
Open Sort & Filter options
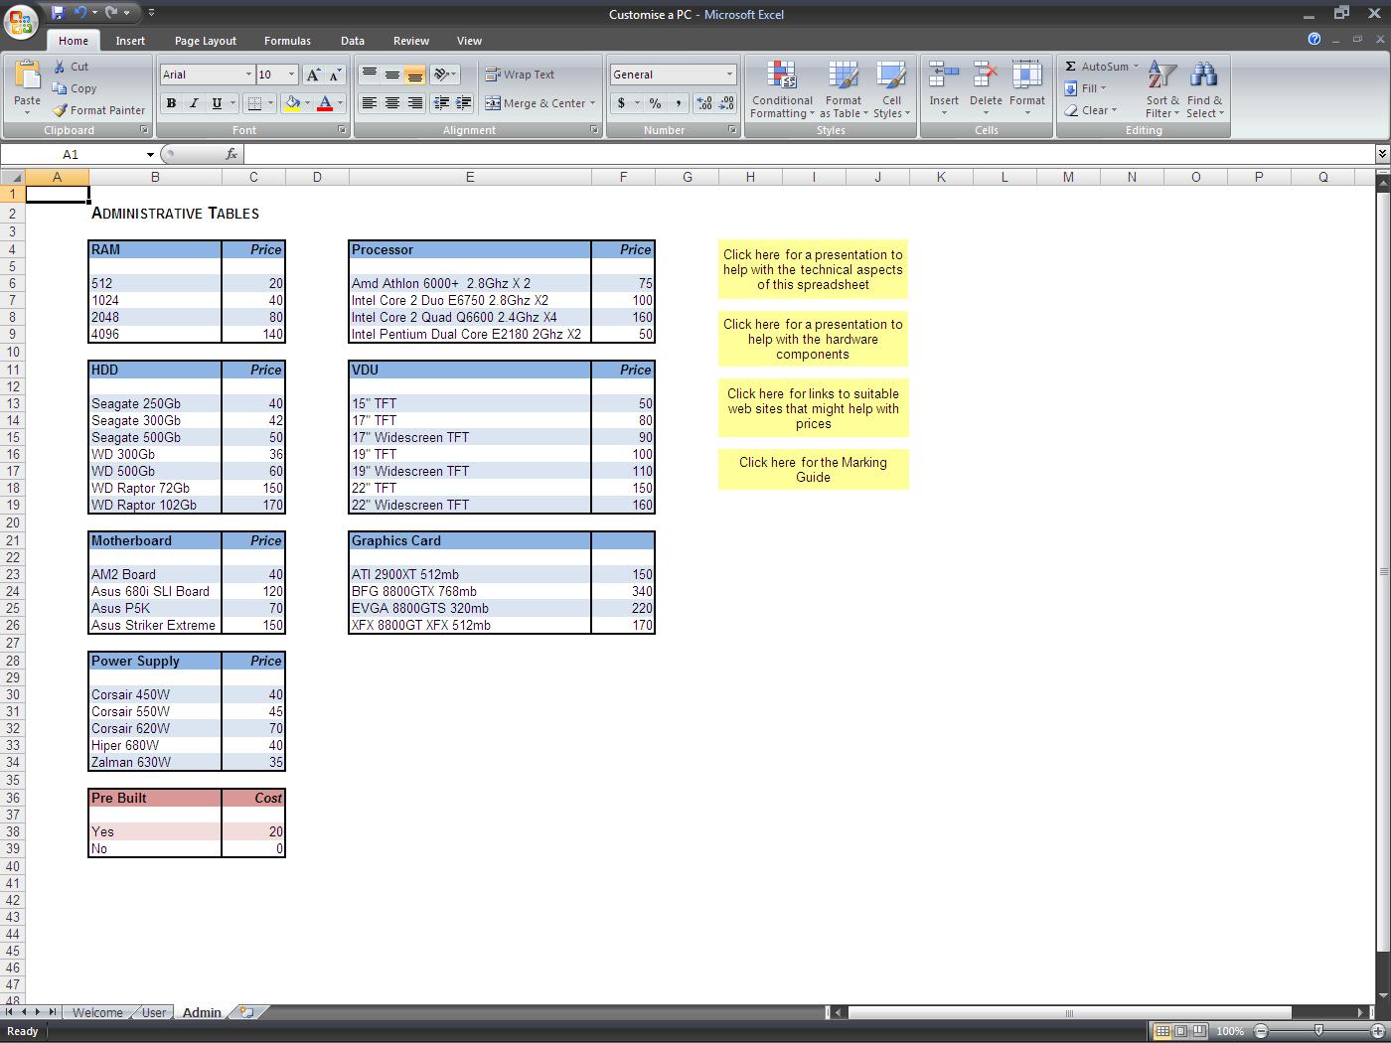coord(1162,89)
